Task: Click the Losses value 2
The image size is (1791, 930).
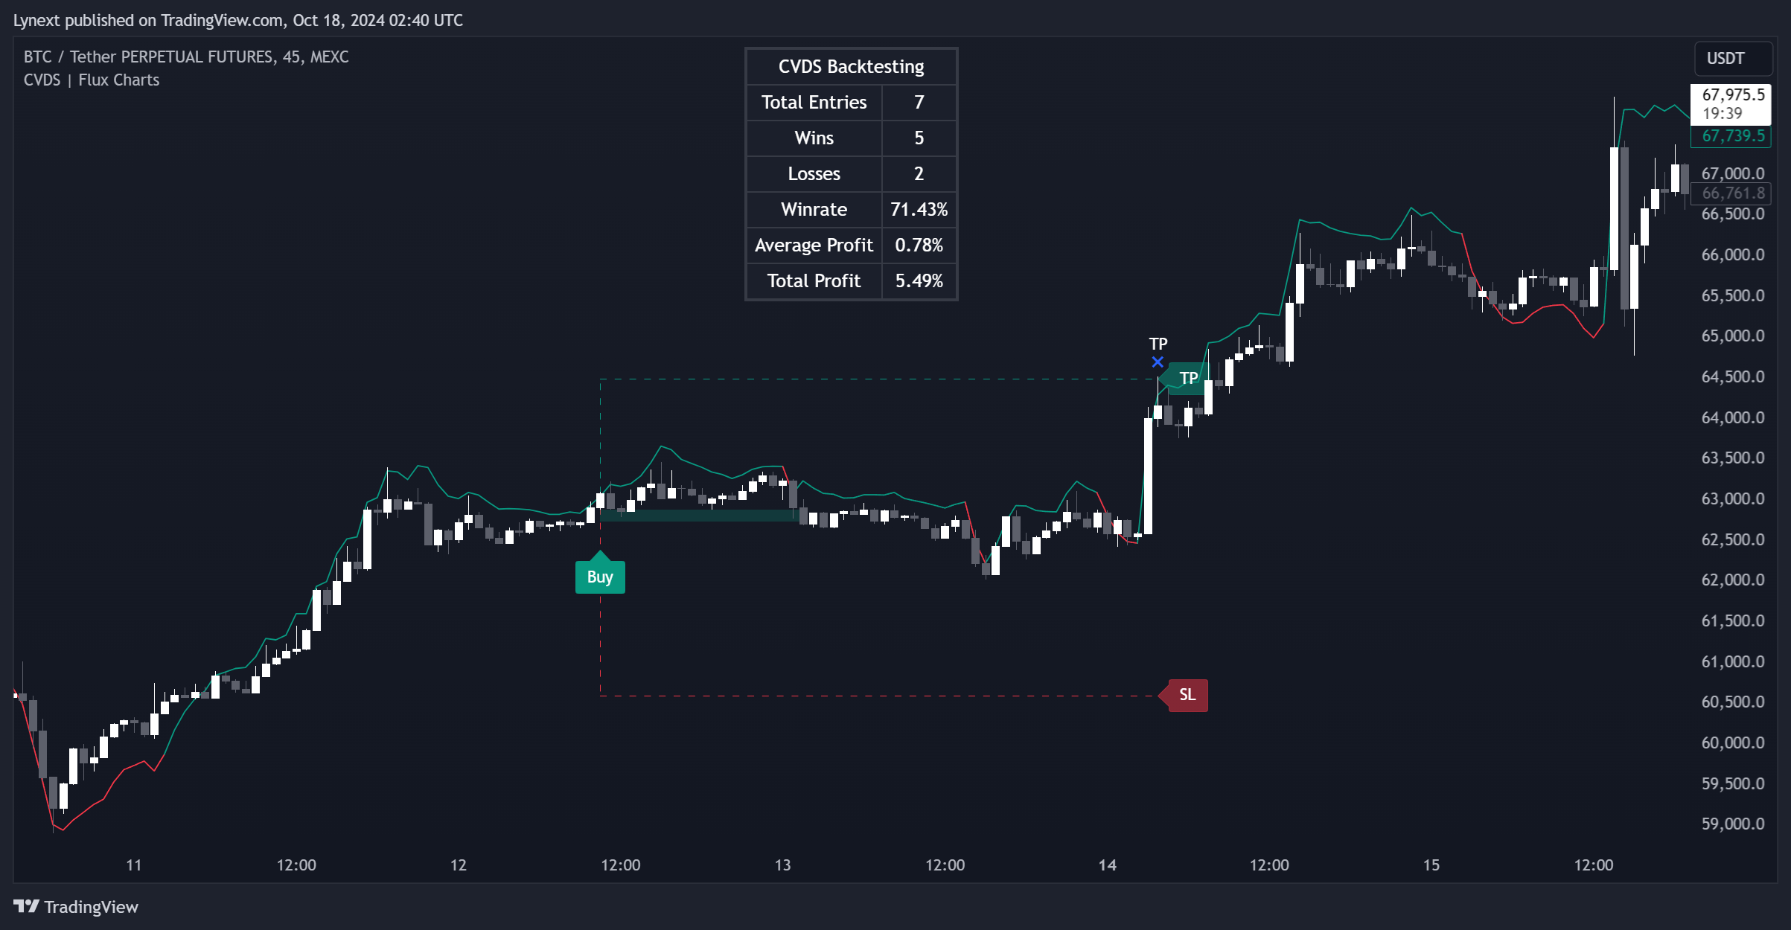Action: pos(919,173)
